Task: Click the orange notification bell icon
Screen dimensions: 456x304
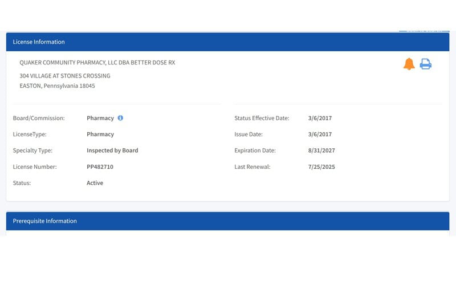Action: point(409,64)
